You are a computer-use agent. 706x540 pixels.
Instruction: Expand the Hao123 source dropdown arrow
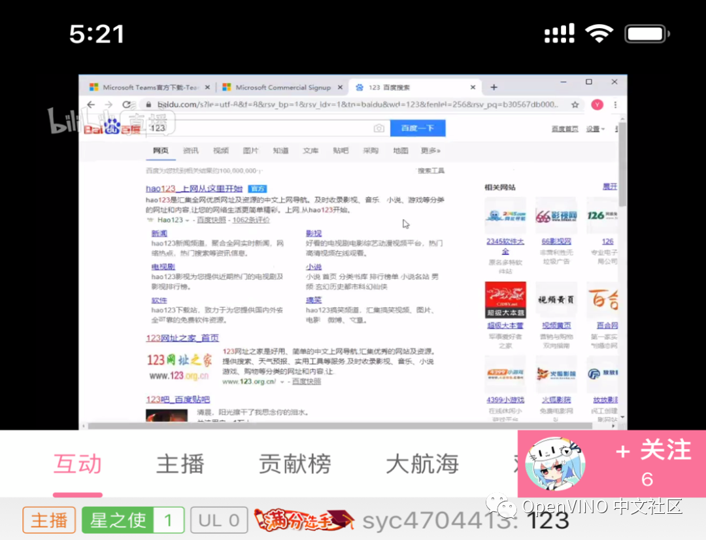click(188, 221)
